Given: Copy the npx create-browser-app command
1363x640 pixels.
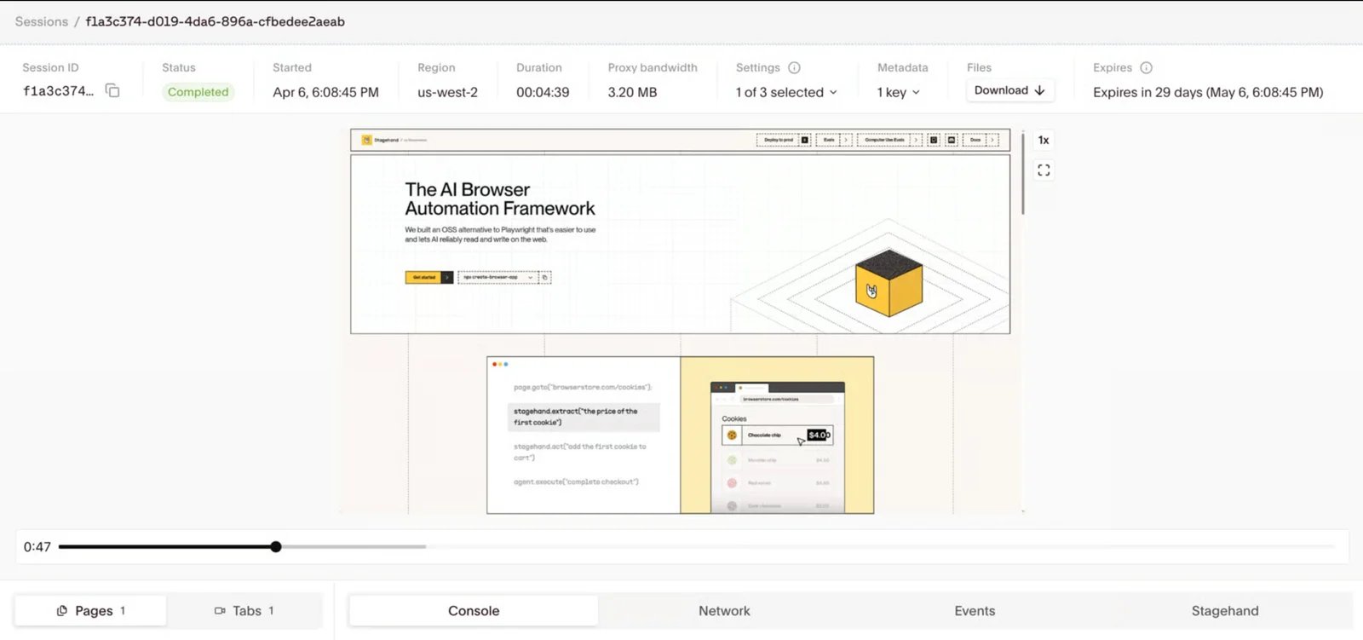Looking at the screenshot, I should click(x=545, y=277).
